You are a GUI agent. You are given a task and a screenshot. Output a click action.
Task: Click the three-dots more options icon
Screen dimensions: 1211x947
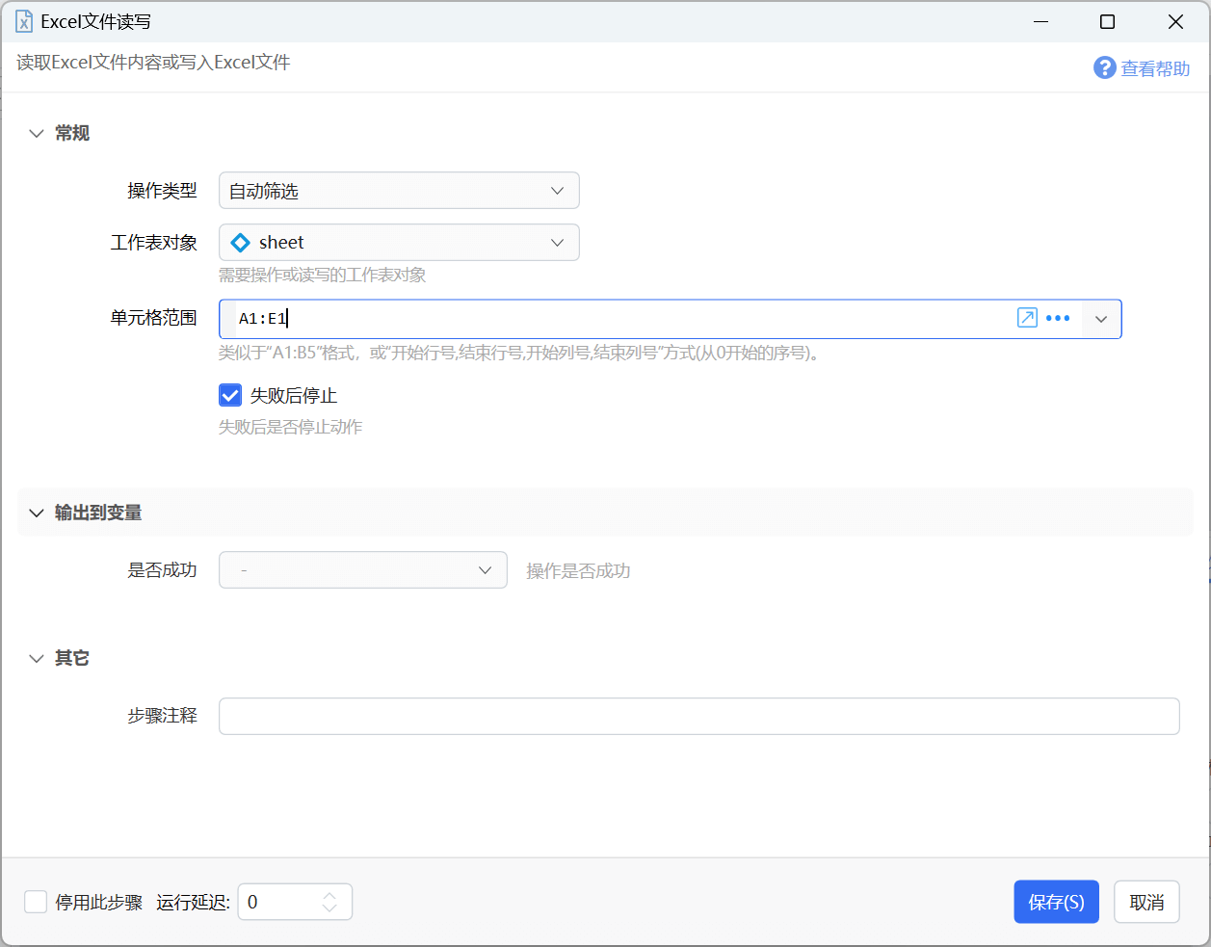[1058, 318]
